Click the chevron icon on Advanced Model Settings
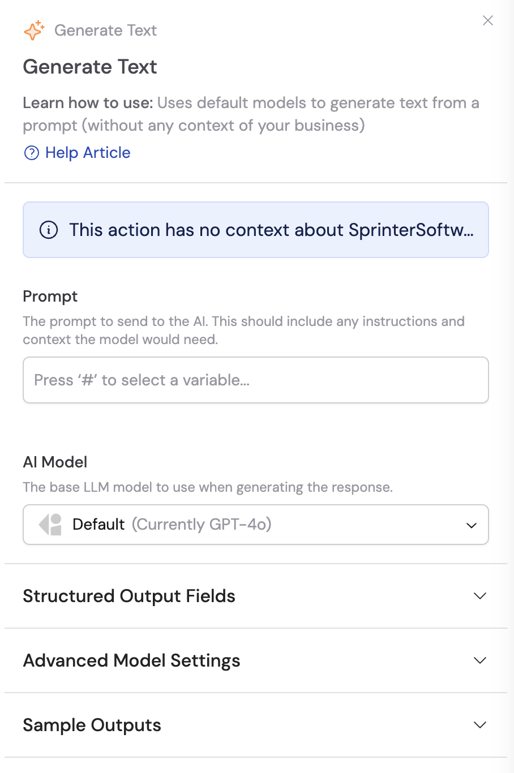This screenshot has height=773, width=514. click(x=479, y=660)
